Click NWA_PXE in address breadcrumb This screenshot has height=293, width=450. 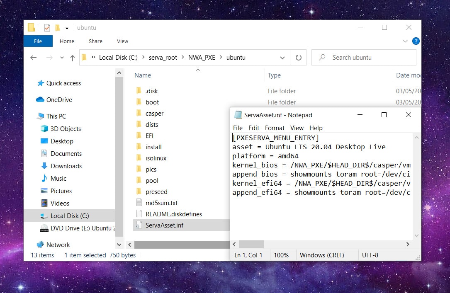point(202,58)
